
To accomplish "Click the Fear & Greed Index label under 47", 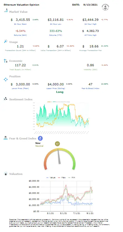I will tap(91, 88).
